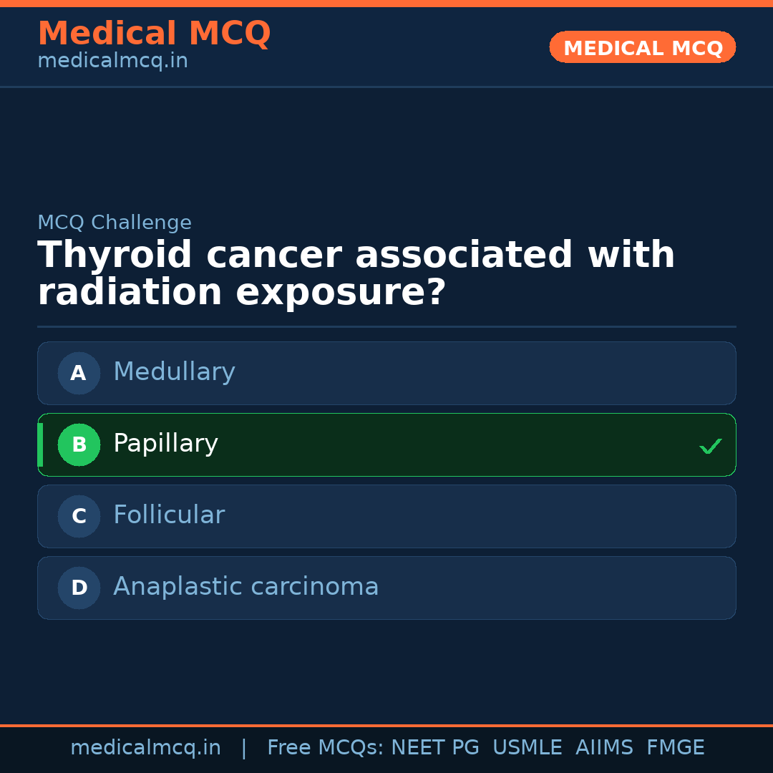Open the medicalmcq.in footer link

pos(145,748)
